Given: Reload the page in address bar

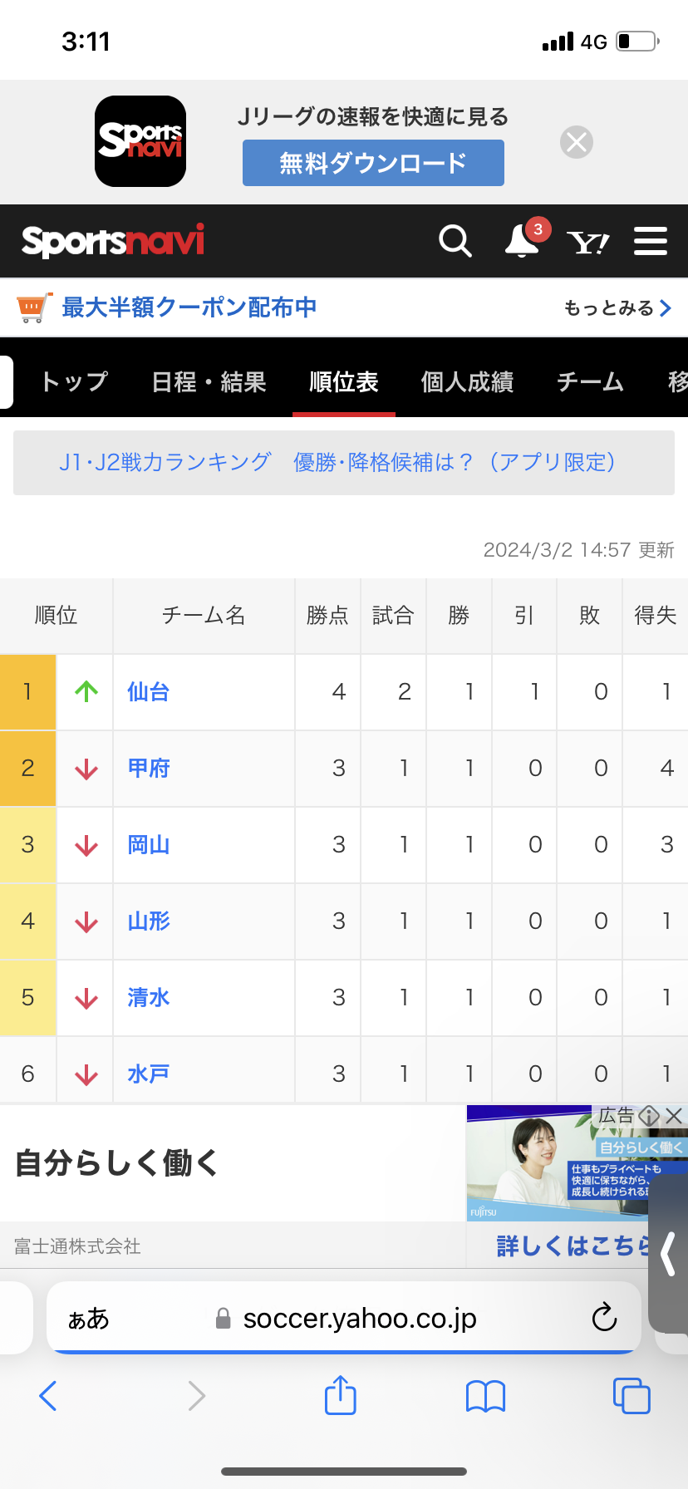Looking at the screenshot, I should pyautogui.click(x=604, y=1317).
